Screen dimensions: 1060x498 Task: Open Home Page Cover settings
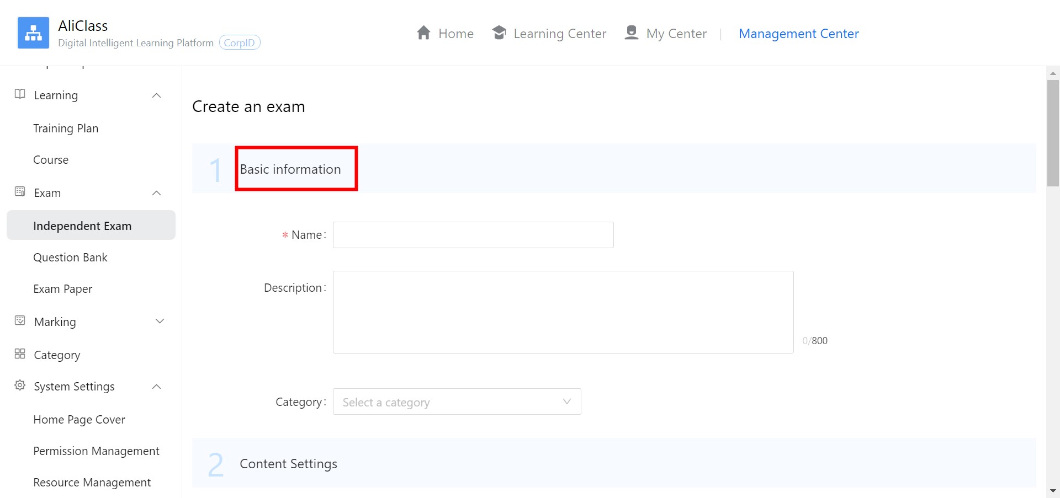(x=79, y=420)
